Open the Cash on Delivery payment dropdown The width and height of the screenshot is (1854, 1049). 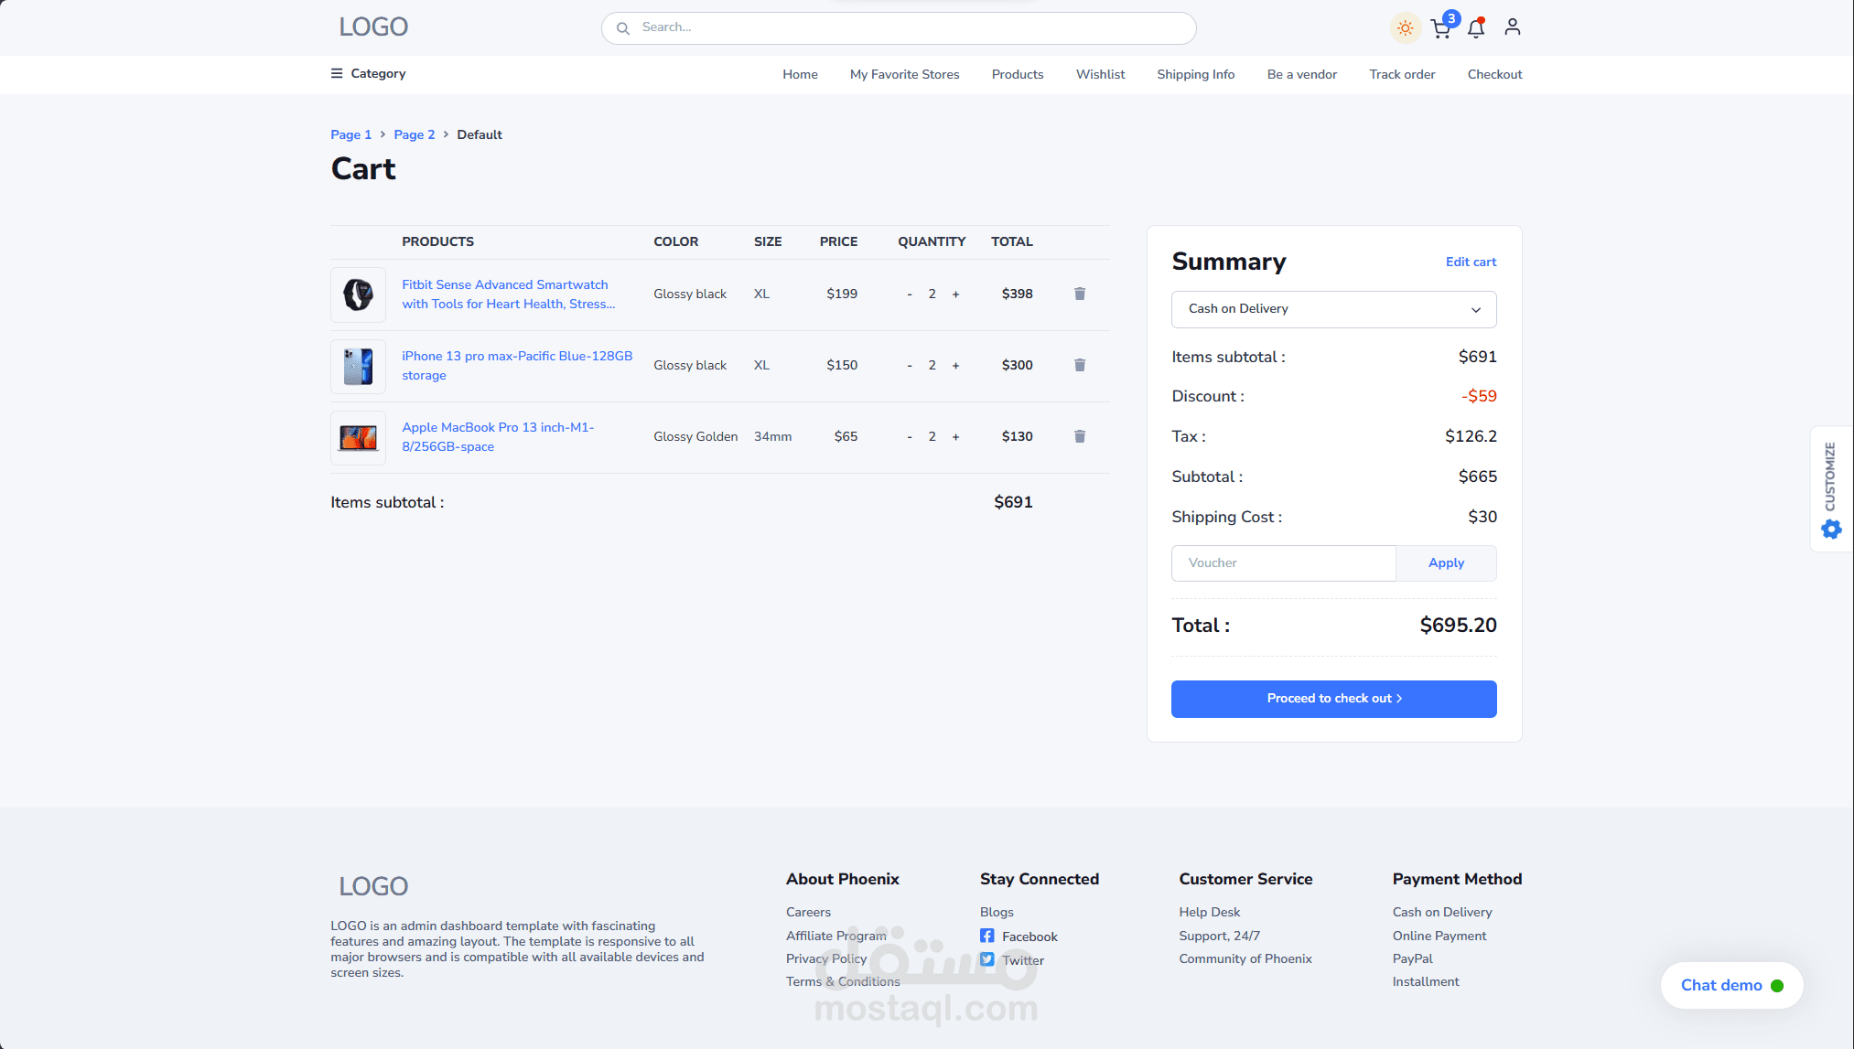click(x=1333, y=309)
